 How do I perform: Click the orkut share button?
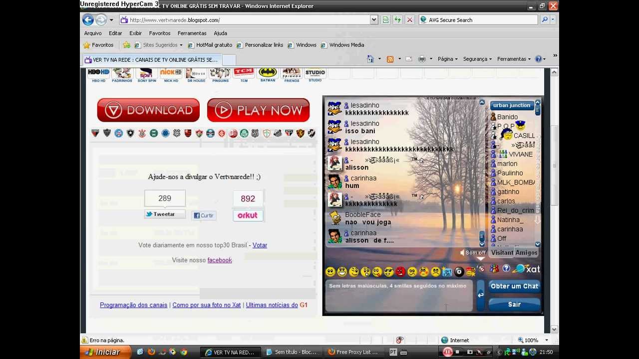248,215
